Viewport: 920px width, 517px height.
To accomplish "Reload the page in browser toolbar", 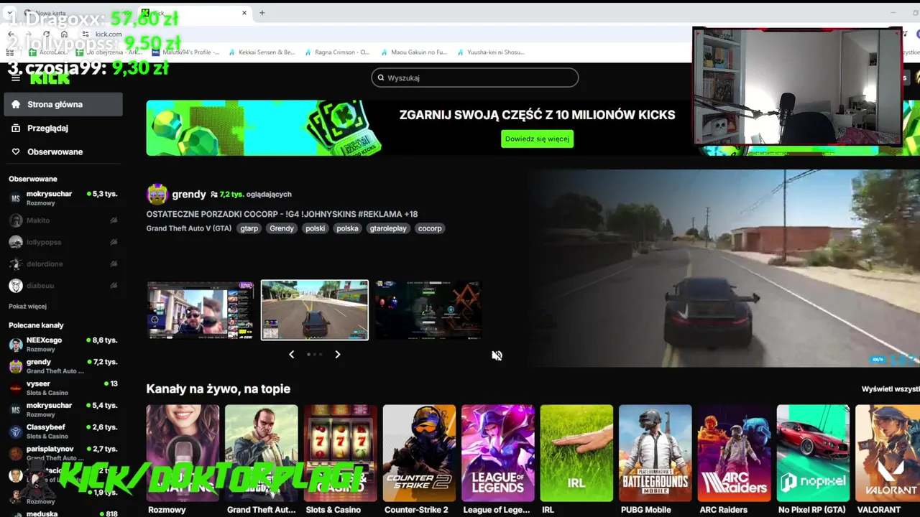I will [x=46, y=34].
